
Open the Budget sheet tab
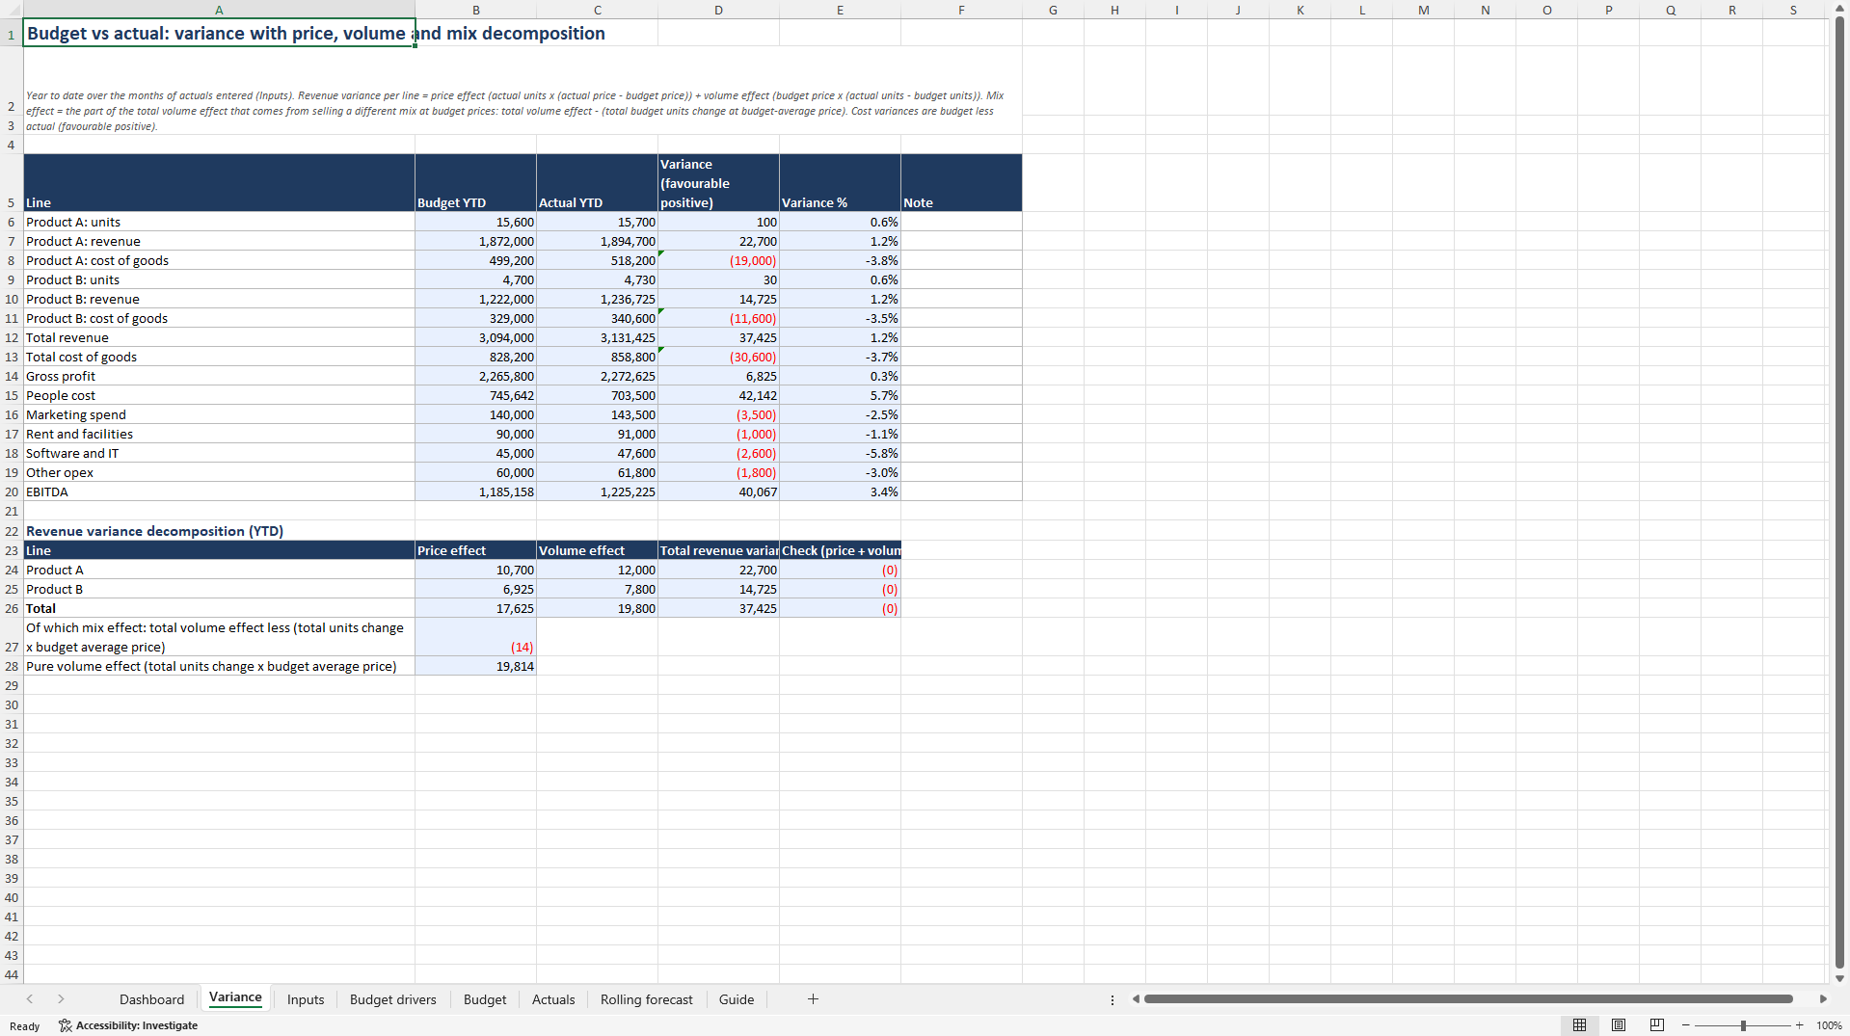point(485,999)
